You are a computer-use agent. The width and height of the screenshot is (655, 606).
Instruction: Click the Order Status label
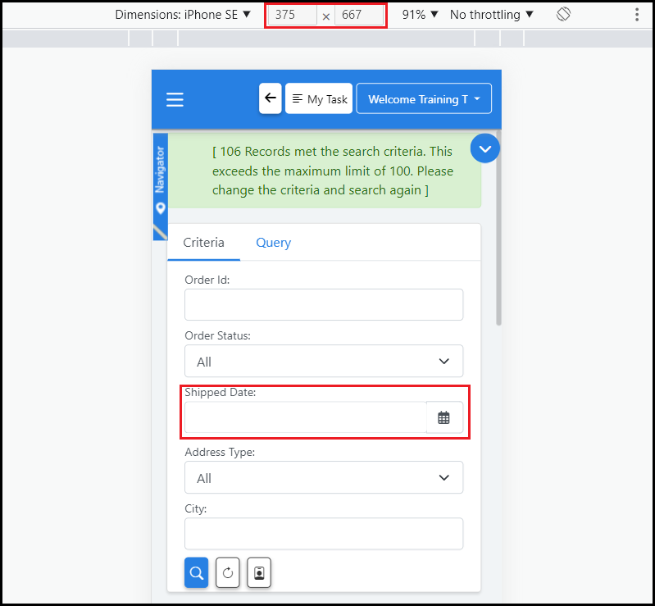click(x=217, y=335)
